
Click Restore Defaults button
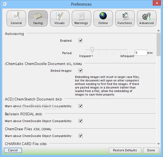click(x=125, y=150)
